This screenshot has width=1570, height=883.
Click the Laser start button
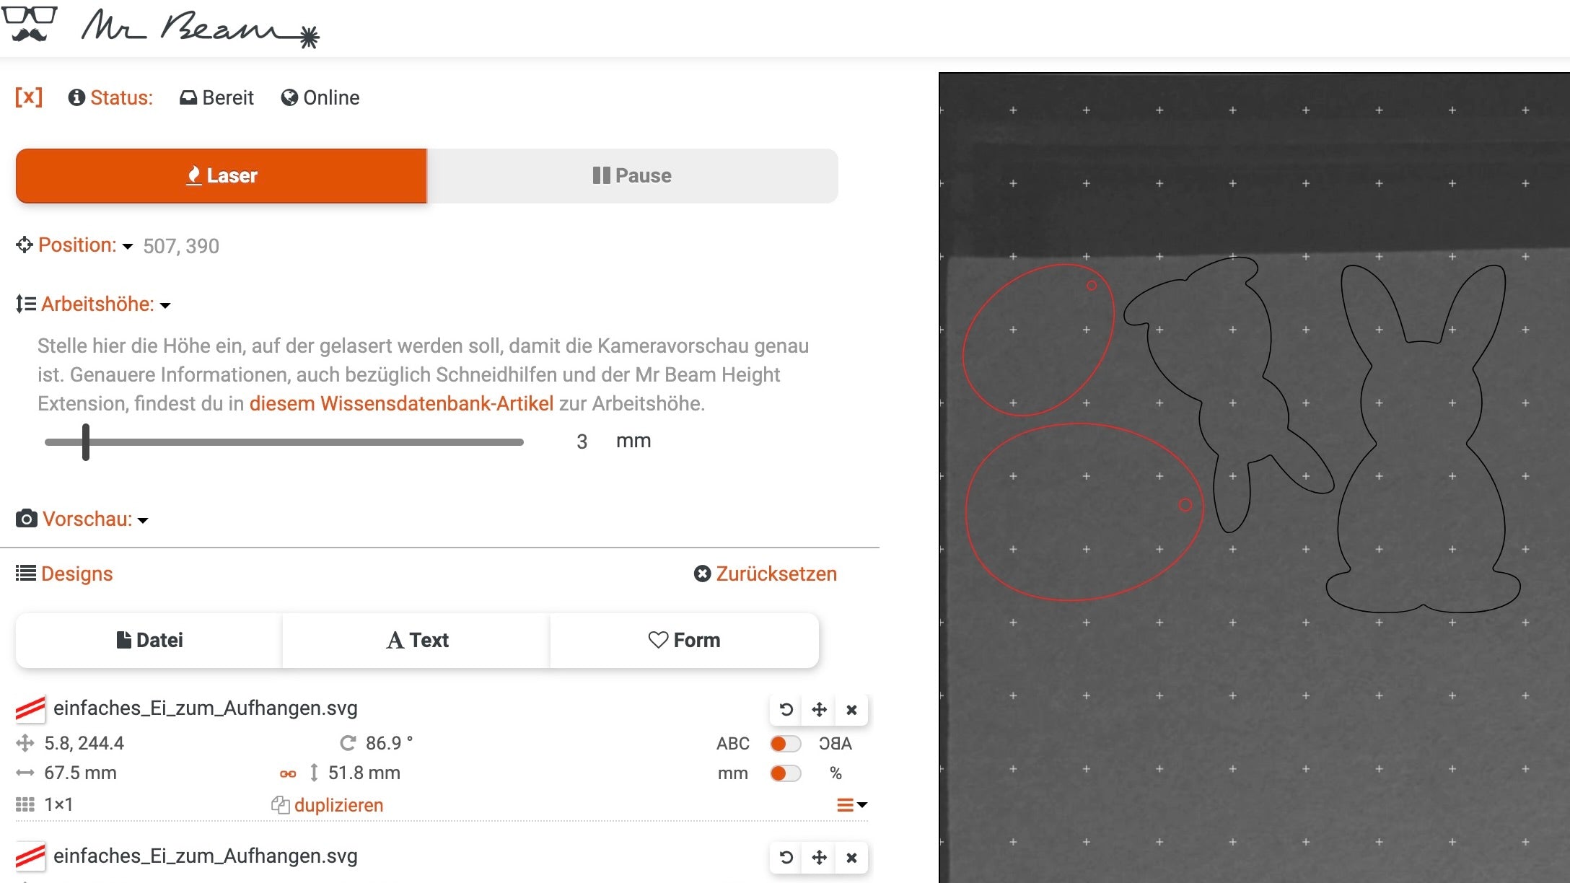tap(221, 176)
